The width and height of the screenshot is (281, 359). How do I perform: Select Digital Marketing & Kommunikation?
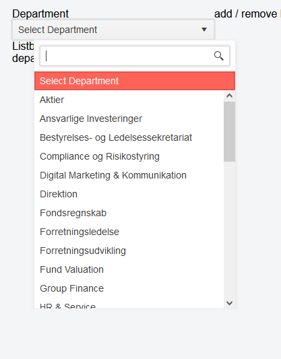point(129,175)
